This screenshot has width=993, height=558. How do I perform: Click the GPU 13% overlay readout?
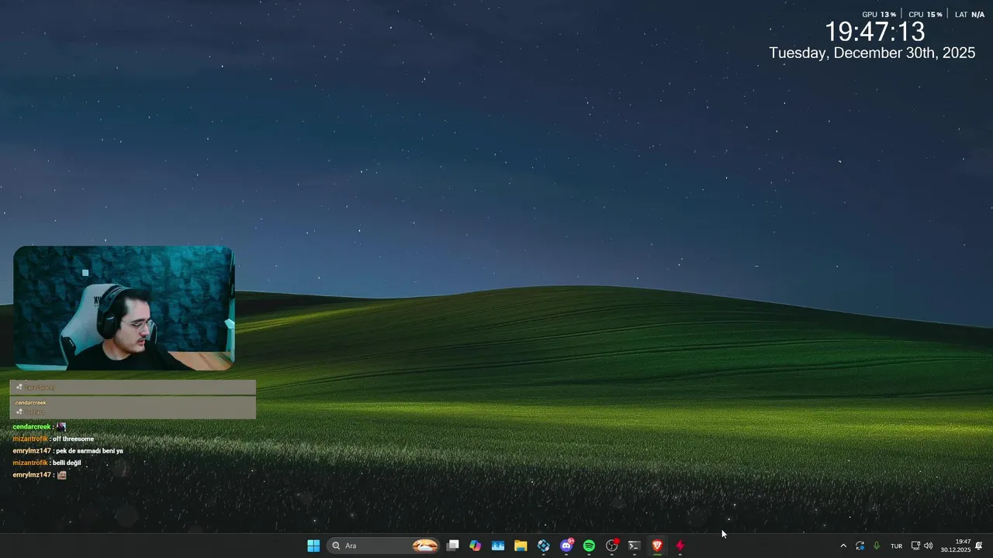click(x=879, y=15)
